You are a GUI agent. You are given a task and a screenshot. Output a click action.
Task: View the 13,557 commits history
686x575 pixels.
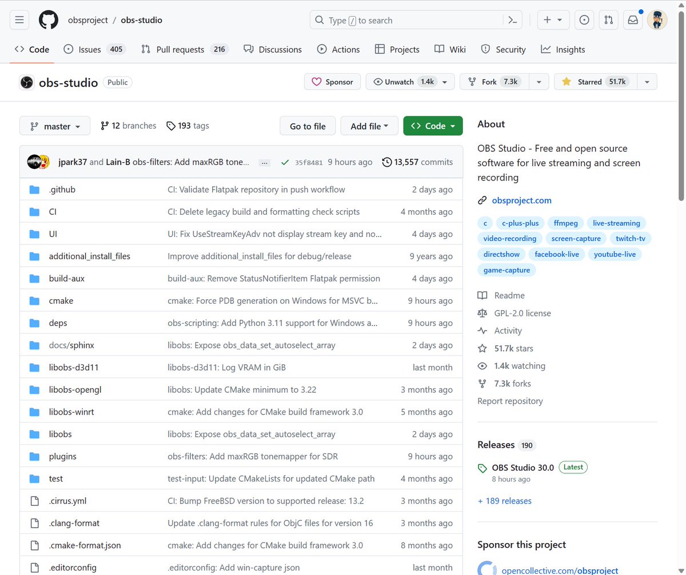pyautogui.click(x=417, y=162)
